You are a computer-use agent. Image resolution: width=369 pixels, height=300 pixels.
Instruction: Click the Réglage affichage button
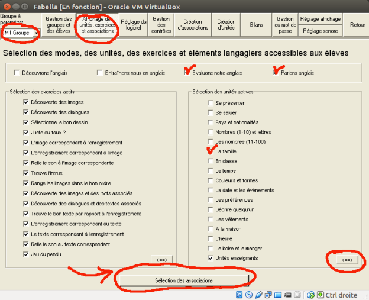click(321, 19)
